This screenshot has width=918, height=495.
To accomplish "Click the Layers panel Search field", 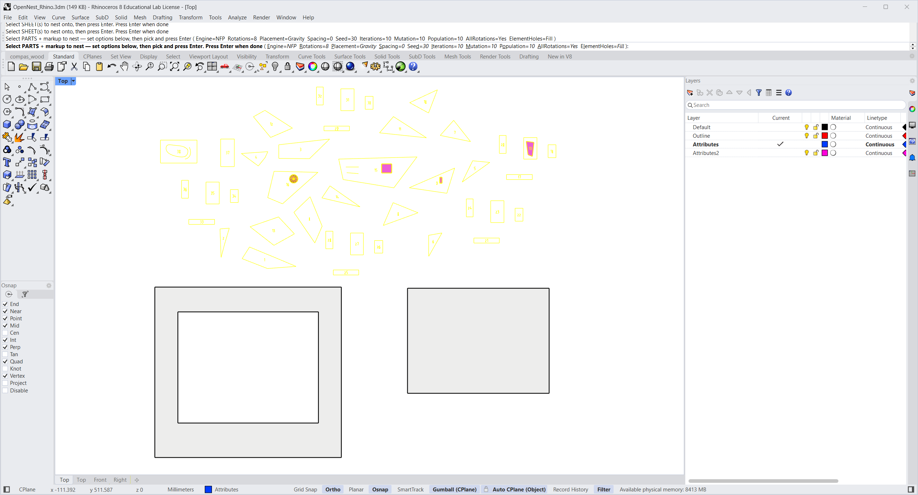I will click(x=795, y=105).
